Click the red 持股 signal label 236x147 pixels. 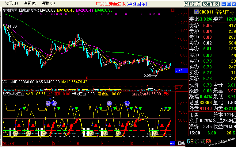(166, 94)
